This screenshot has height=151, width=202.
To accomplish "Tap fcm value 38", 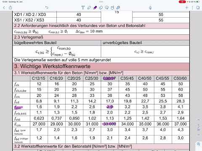I will pos(110,96).
